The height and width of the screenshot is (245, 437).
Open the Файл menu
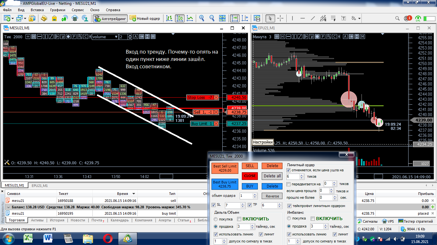pyautogui.click(x=7, y=10)
